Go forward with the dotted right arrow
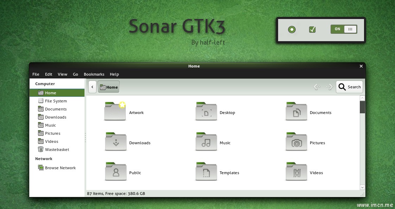 pos(330,87)
